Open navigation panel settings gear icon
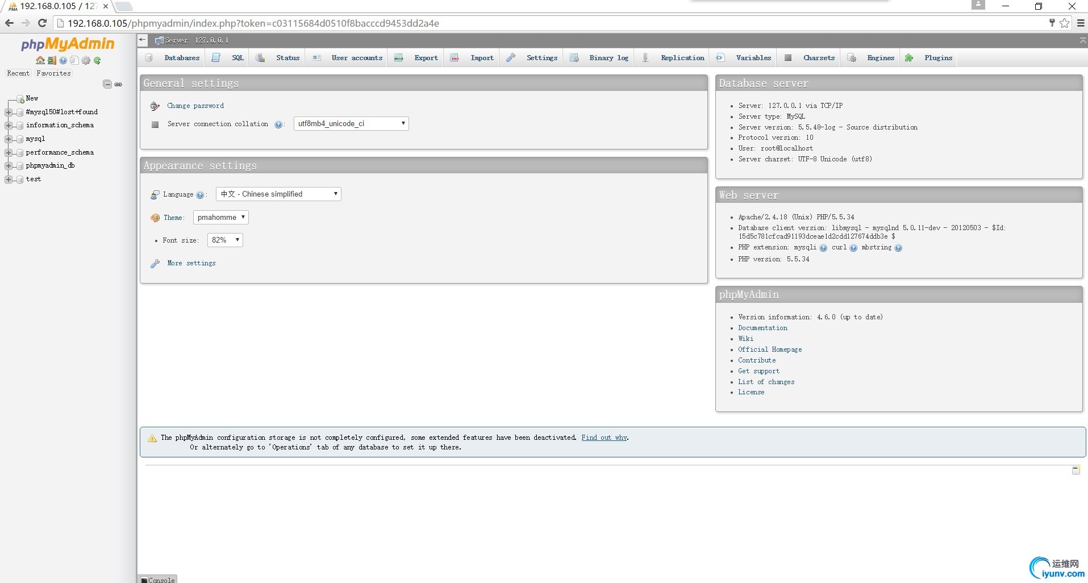1088x583 pixels. (86, 60)
